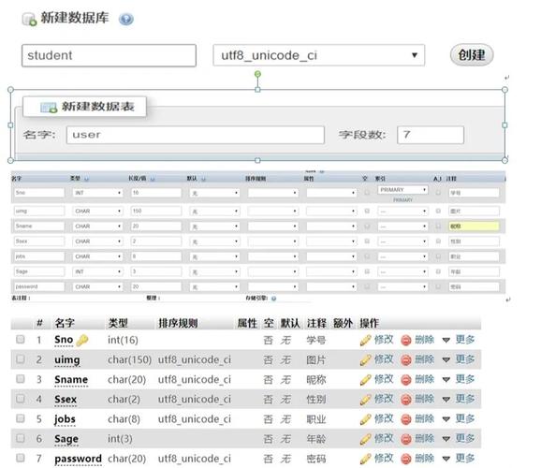Click the help icon beside 存储引擎
Image resolution: width=541 pixels, height=468 pixels.
(273, 299)
